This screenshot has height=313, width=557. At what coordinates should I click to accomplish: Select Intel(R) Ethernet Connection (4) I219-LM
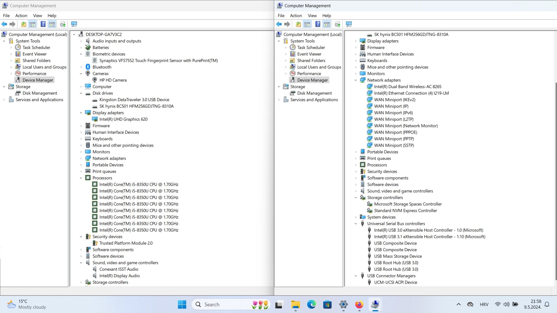coord(411,93)
